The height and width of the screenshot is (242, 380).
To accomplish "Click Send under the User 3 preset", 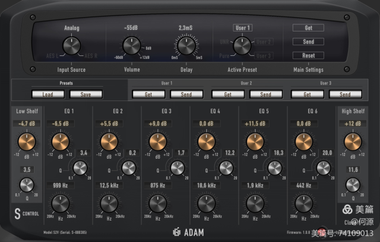I will tap(344, 94).
